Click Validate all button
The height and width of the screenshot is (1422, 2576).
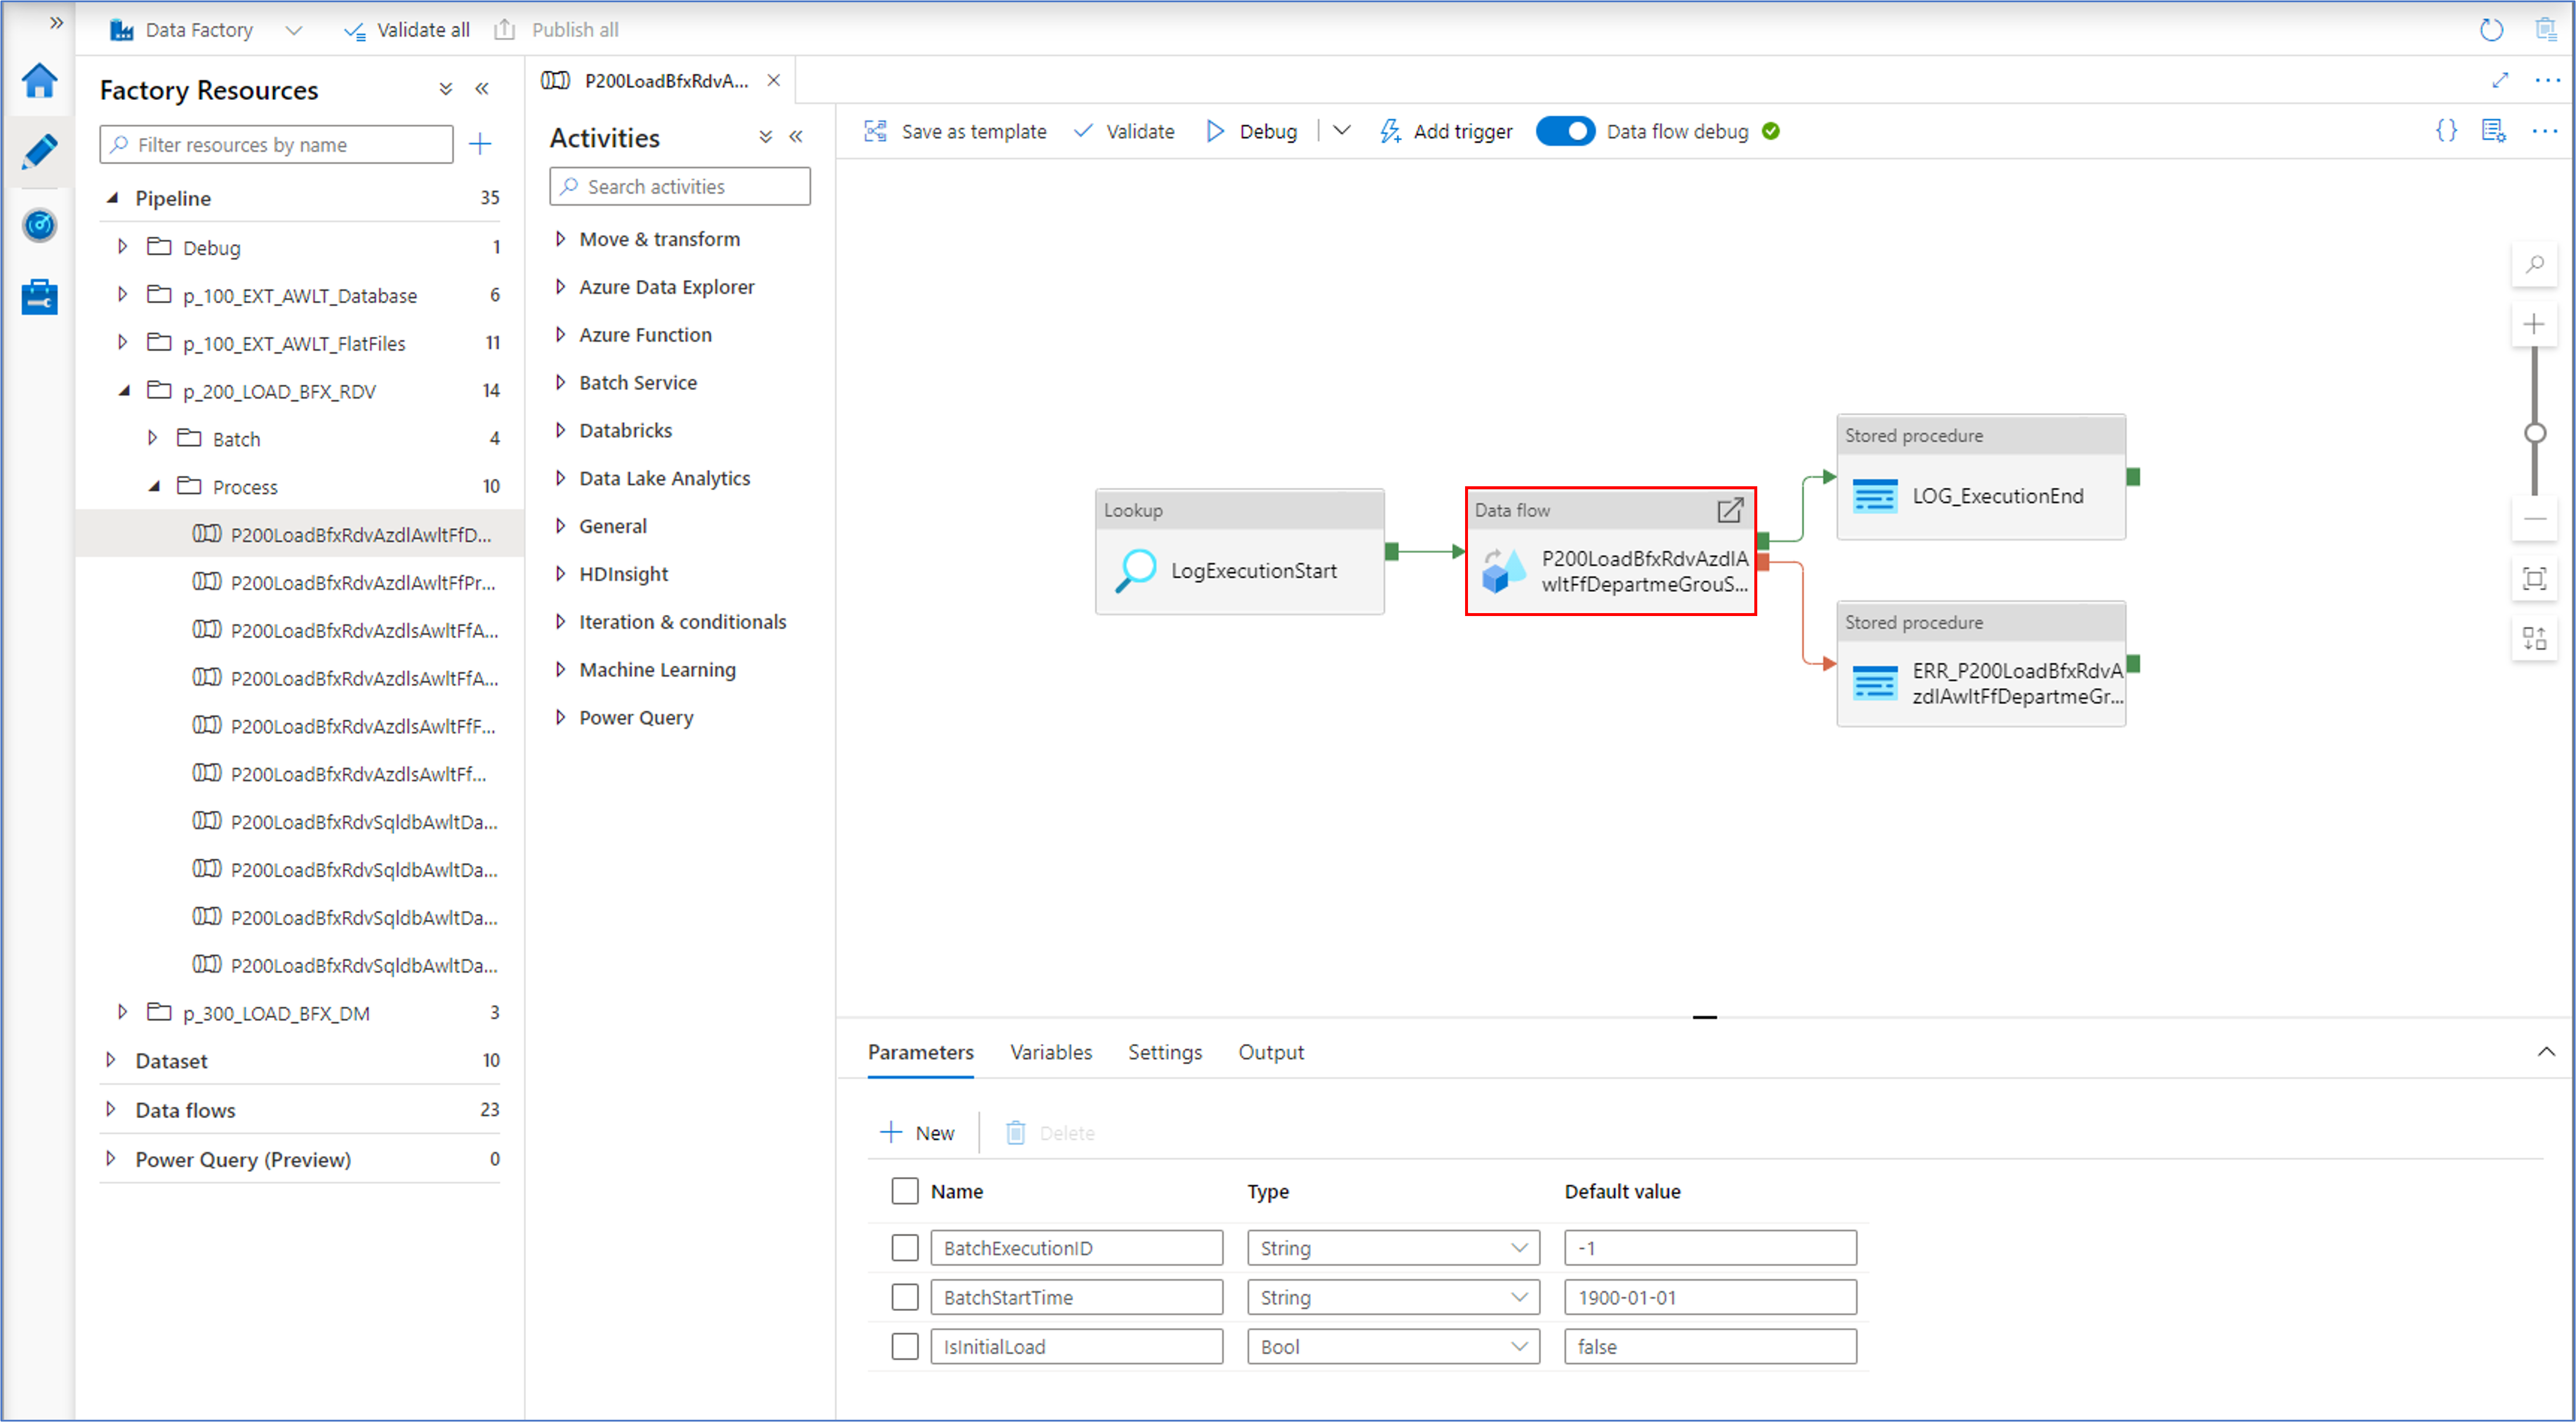[407, 30]
